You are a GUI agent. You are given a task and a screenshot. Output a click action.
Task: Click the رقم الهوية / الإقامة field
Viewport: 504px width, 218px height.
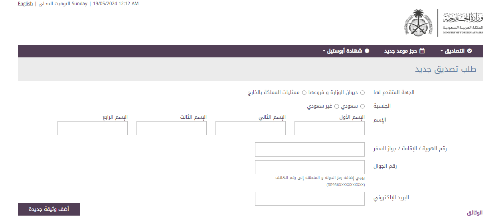310,149
